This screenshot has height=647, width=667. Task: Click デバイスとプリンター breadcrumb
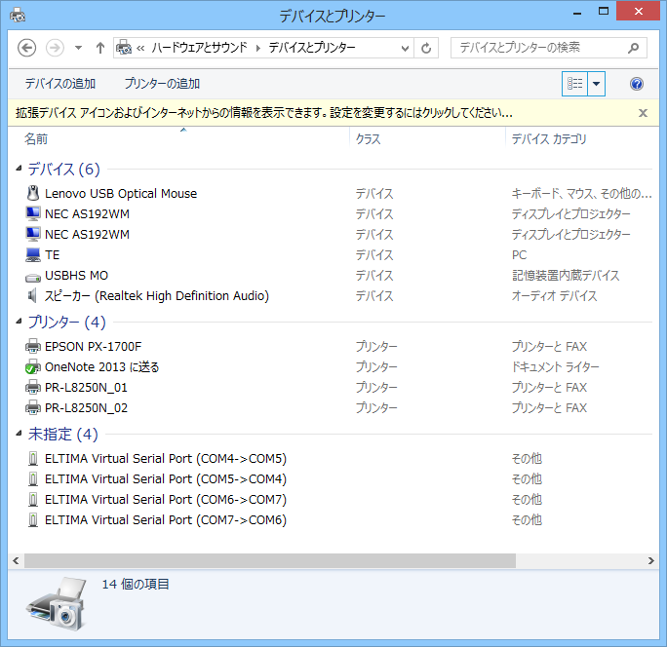(312, 48)
